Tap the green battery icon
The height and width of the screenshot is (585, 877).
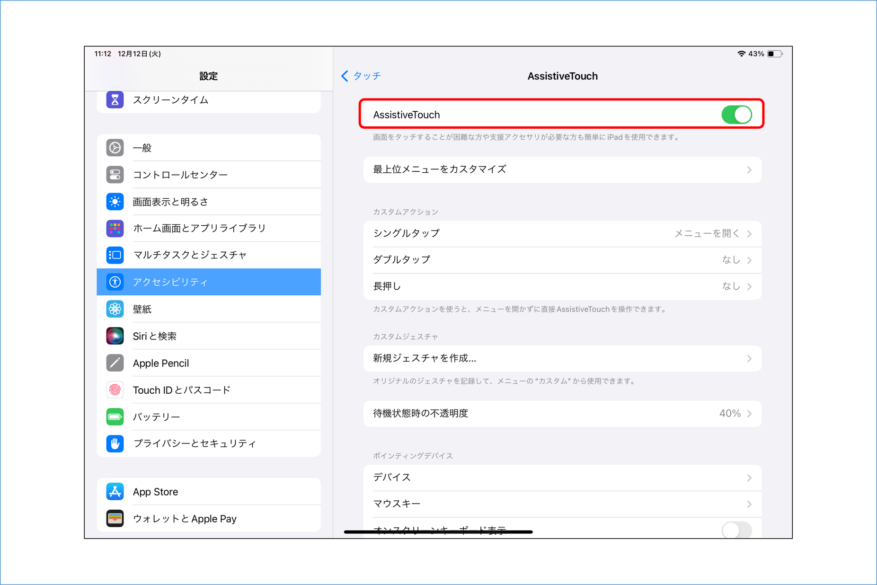[115, 417]
